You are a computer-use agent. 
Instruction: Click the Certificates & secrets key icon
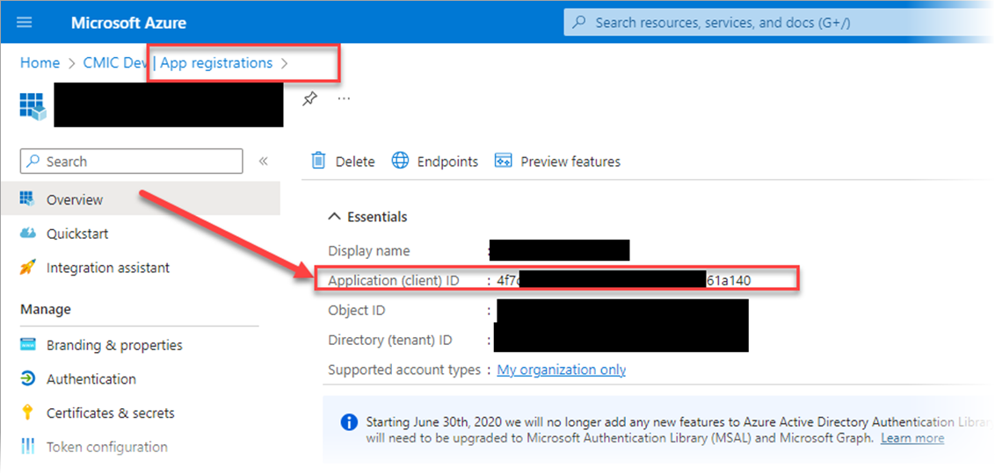point(27,413)
